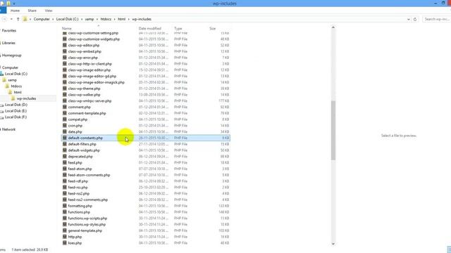451x253 pixels.
Task: Open the Share ribbon tab
Action: (x=32, y=11)
